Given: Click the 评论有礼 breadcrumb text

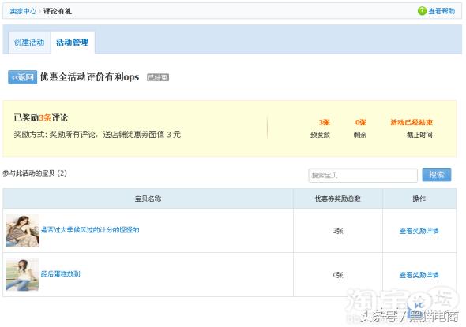Looking at the screenshot, I should pyautogui.click(x=58, y=11).
